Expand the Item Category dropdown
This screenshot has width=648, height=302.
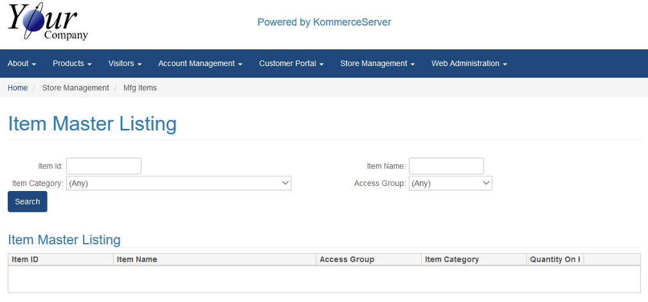click(179, 183)
